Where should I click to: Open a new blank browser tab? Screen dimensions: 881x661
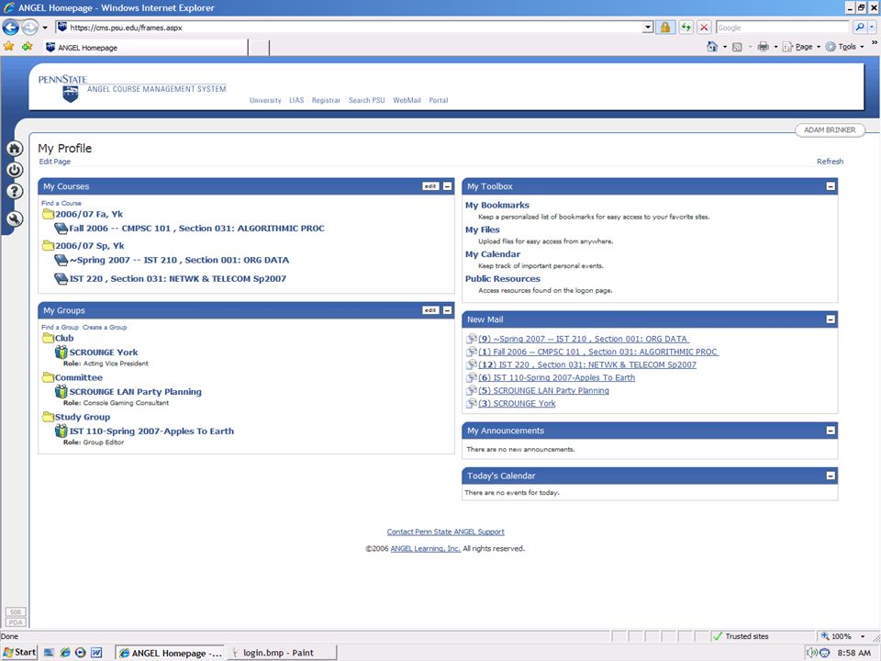pos(259,48)
